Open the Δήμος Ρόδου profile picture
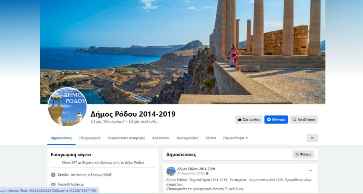Image resolution: width=363 pixels, height=194 pixels. (x=67, y=107)
